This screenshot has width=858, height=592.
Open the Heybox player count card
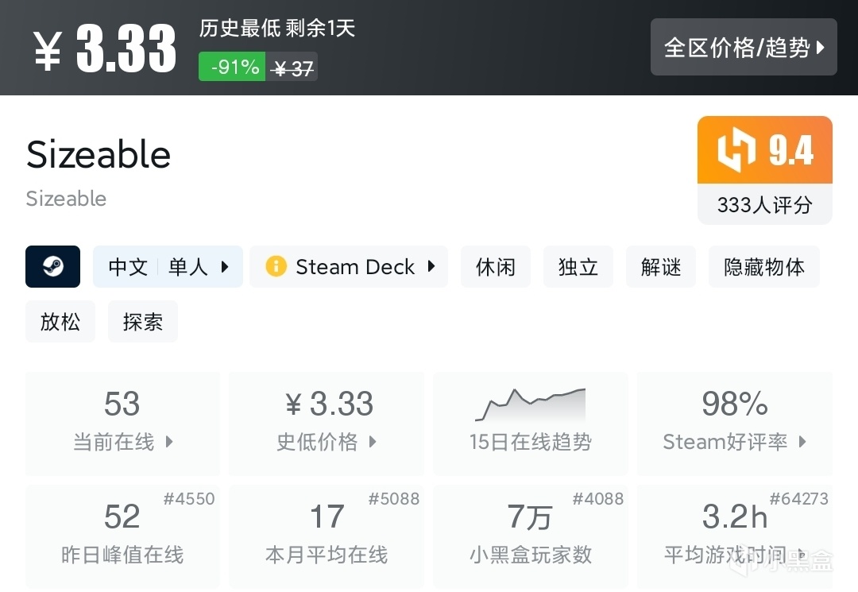[530, 536]
